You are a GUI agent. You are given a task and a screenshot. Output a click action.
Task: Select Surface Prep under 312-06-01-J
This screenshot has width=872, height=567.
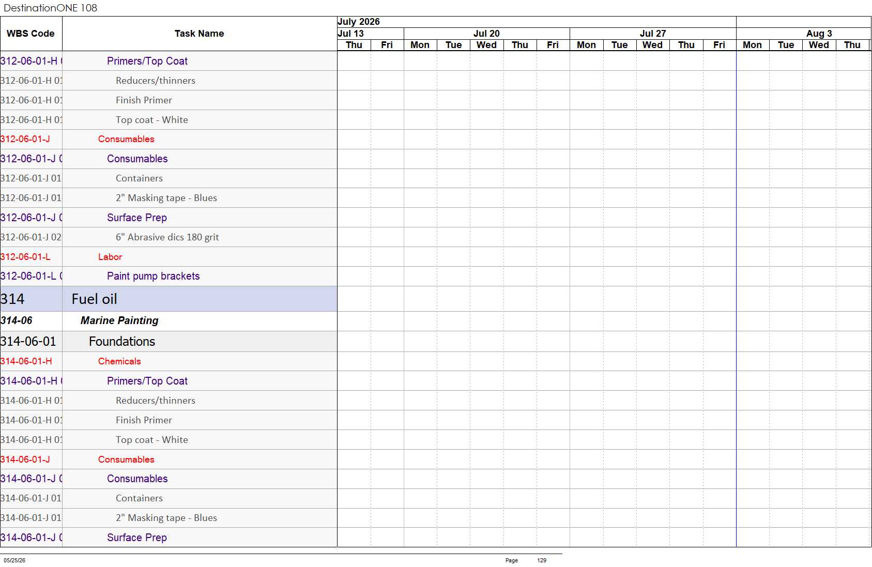point(137,218)
